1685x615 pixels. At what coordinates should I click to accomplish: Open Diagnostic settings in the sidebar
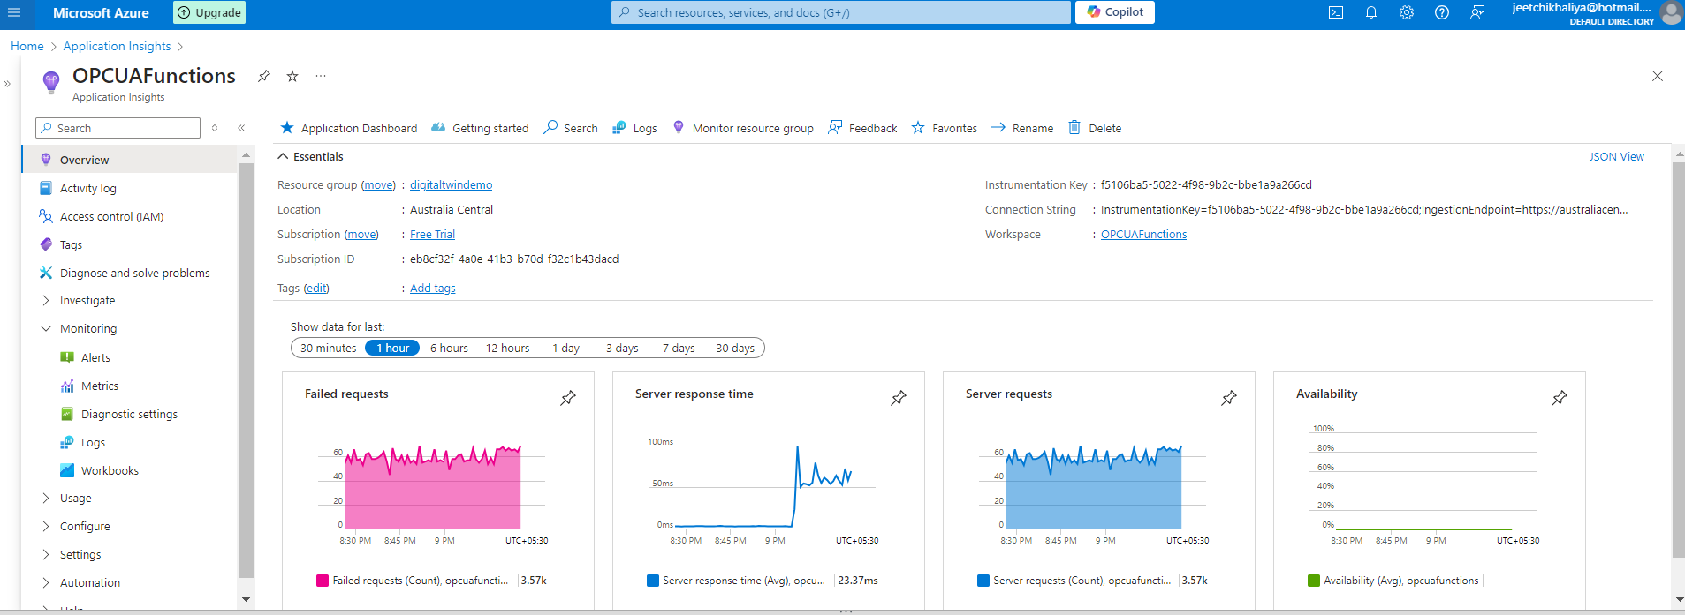pyautogui.click(x=129, y=414)
